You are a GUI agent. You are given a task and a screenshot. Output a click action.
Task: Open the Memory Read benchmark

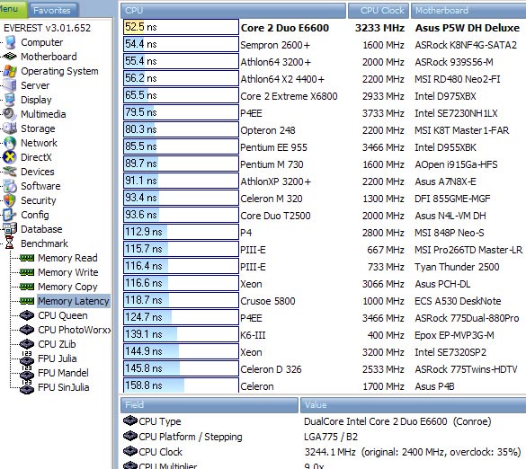click(x=67, y=258)
